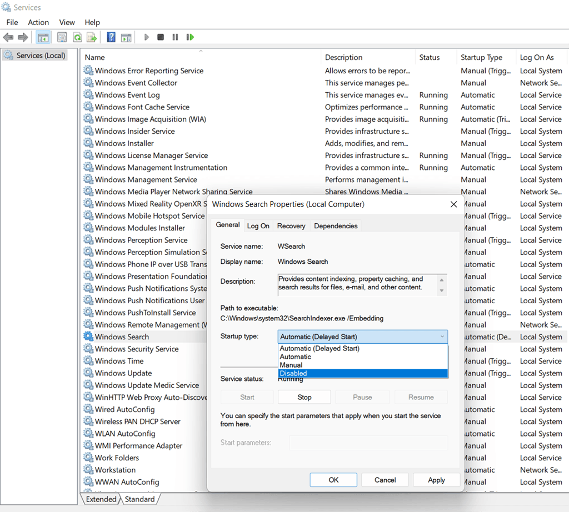Choose Manual in the startup type list
The image size is (569, 512).
(x=362, y=365)
